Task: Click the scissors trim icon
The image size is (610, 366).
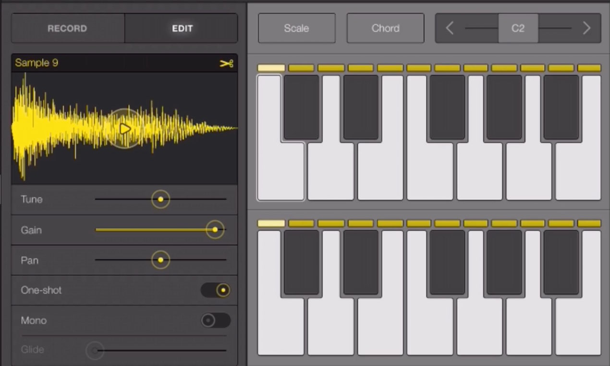Action: [x=226, y=63]
